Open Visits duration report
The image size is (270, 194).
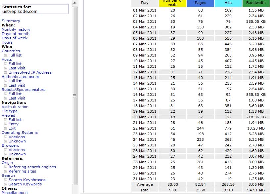pyautogui.click(x=15, y=107)
